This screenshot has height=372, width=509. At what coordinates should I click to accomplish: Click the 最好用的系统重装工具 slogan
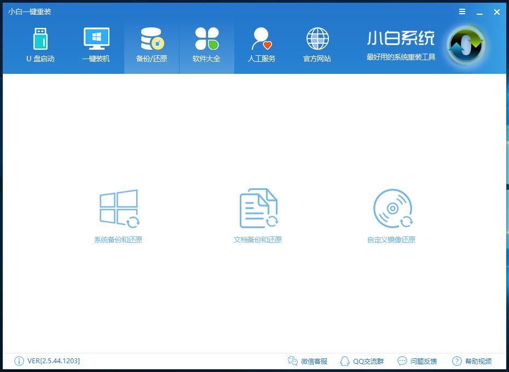pyautogui.click(x=401, y=57)
